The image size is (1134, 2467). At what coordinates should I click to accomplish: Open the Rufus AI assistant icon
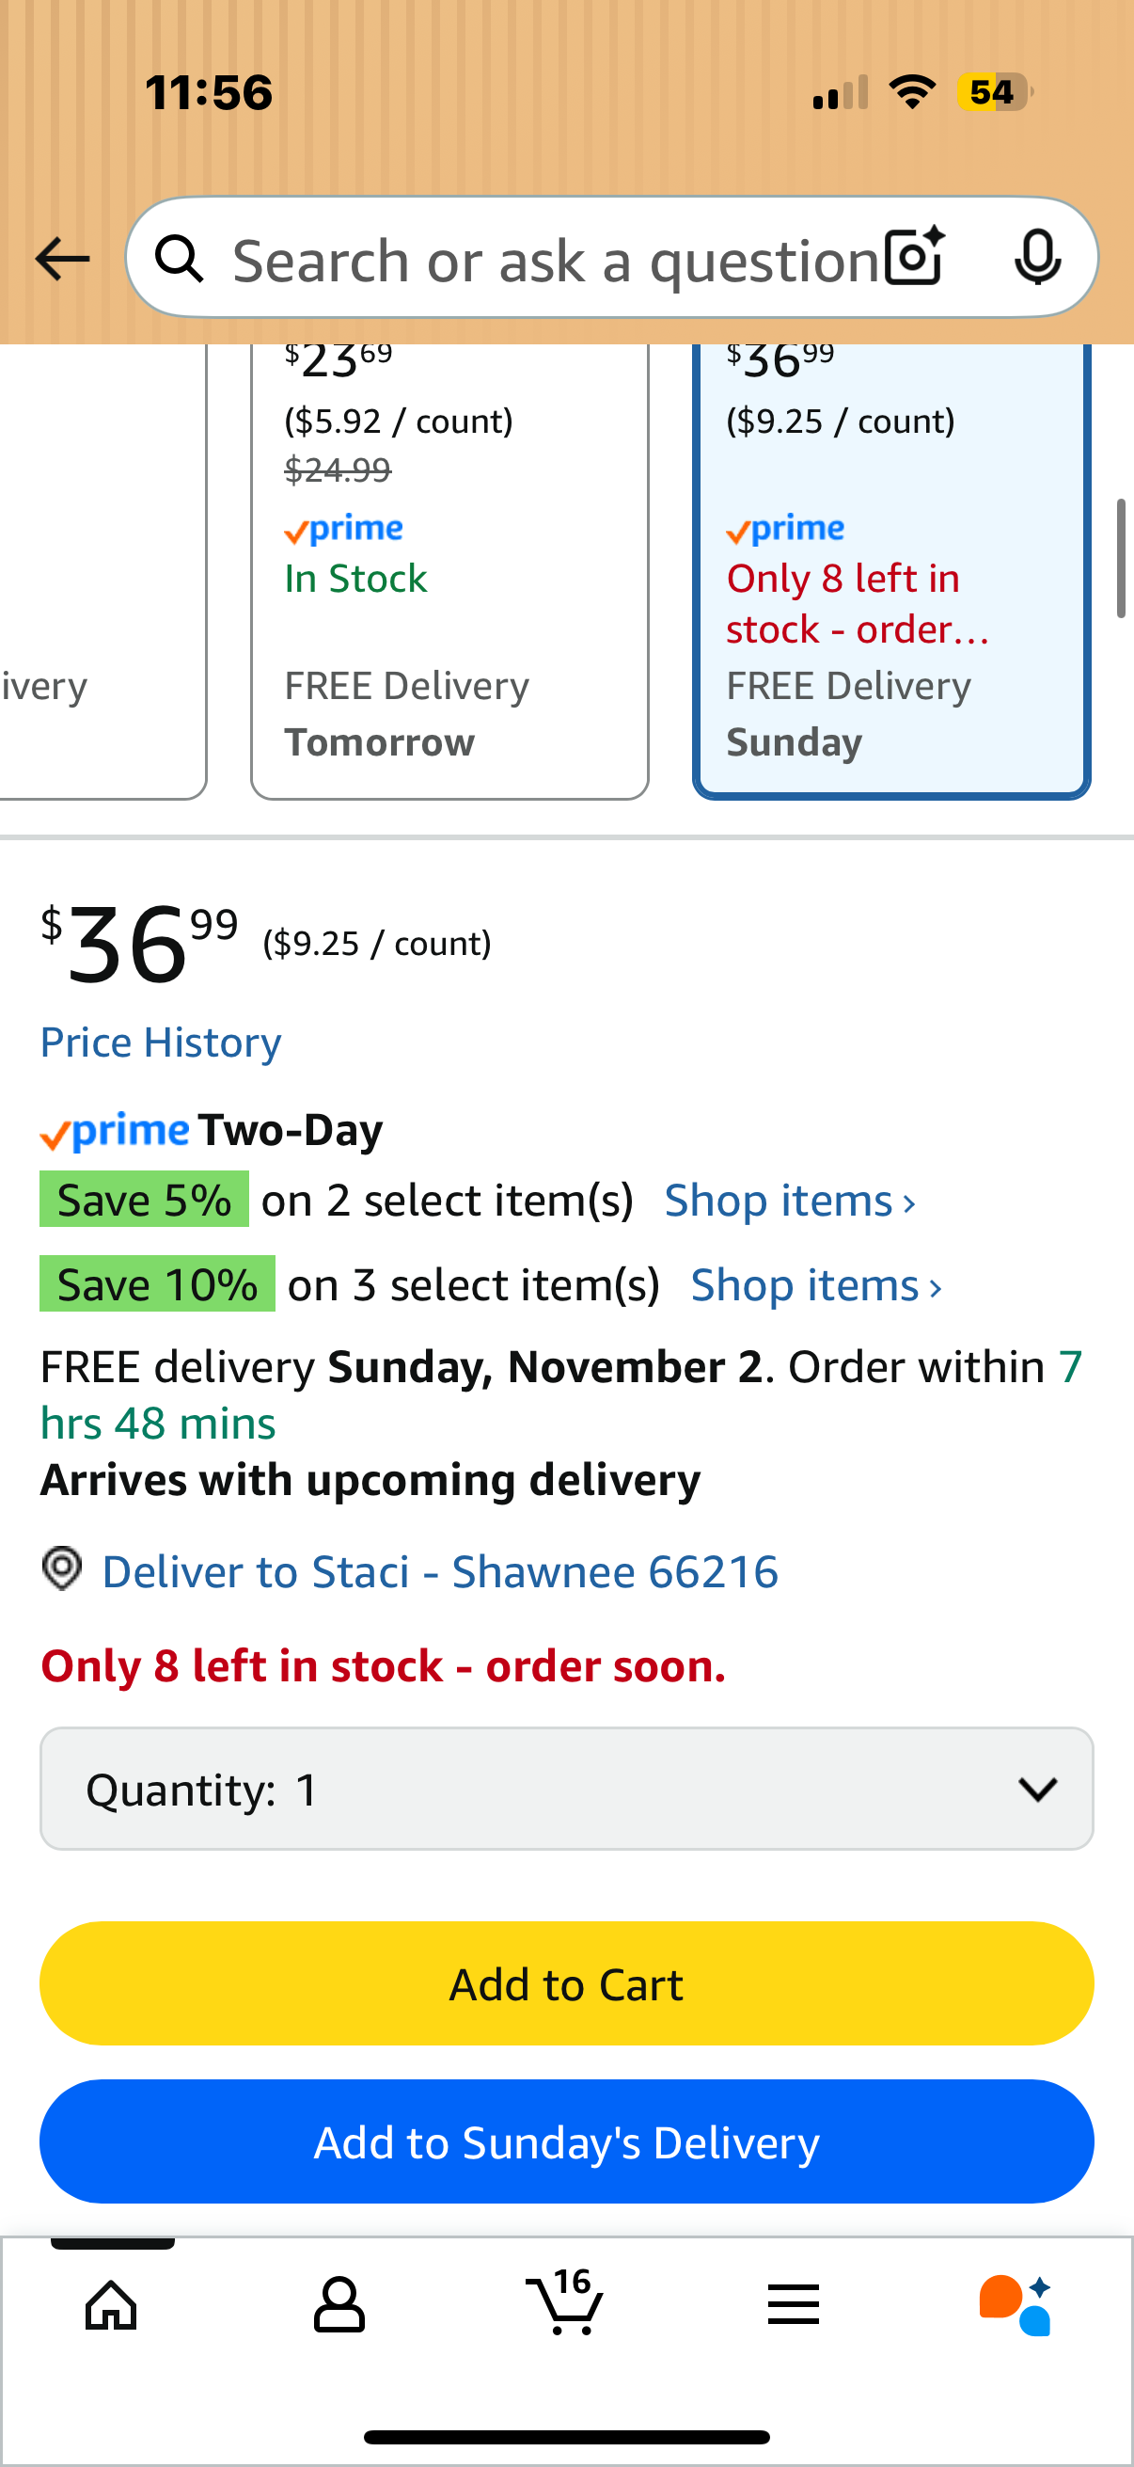1016,2304
